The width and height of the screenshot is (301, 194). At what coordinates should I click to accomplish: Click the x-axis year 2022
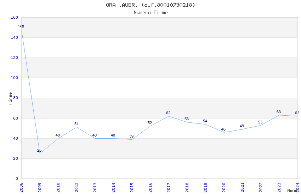click(261, 187)
